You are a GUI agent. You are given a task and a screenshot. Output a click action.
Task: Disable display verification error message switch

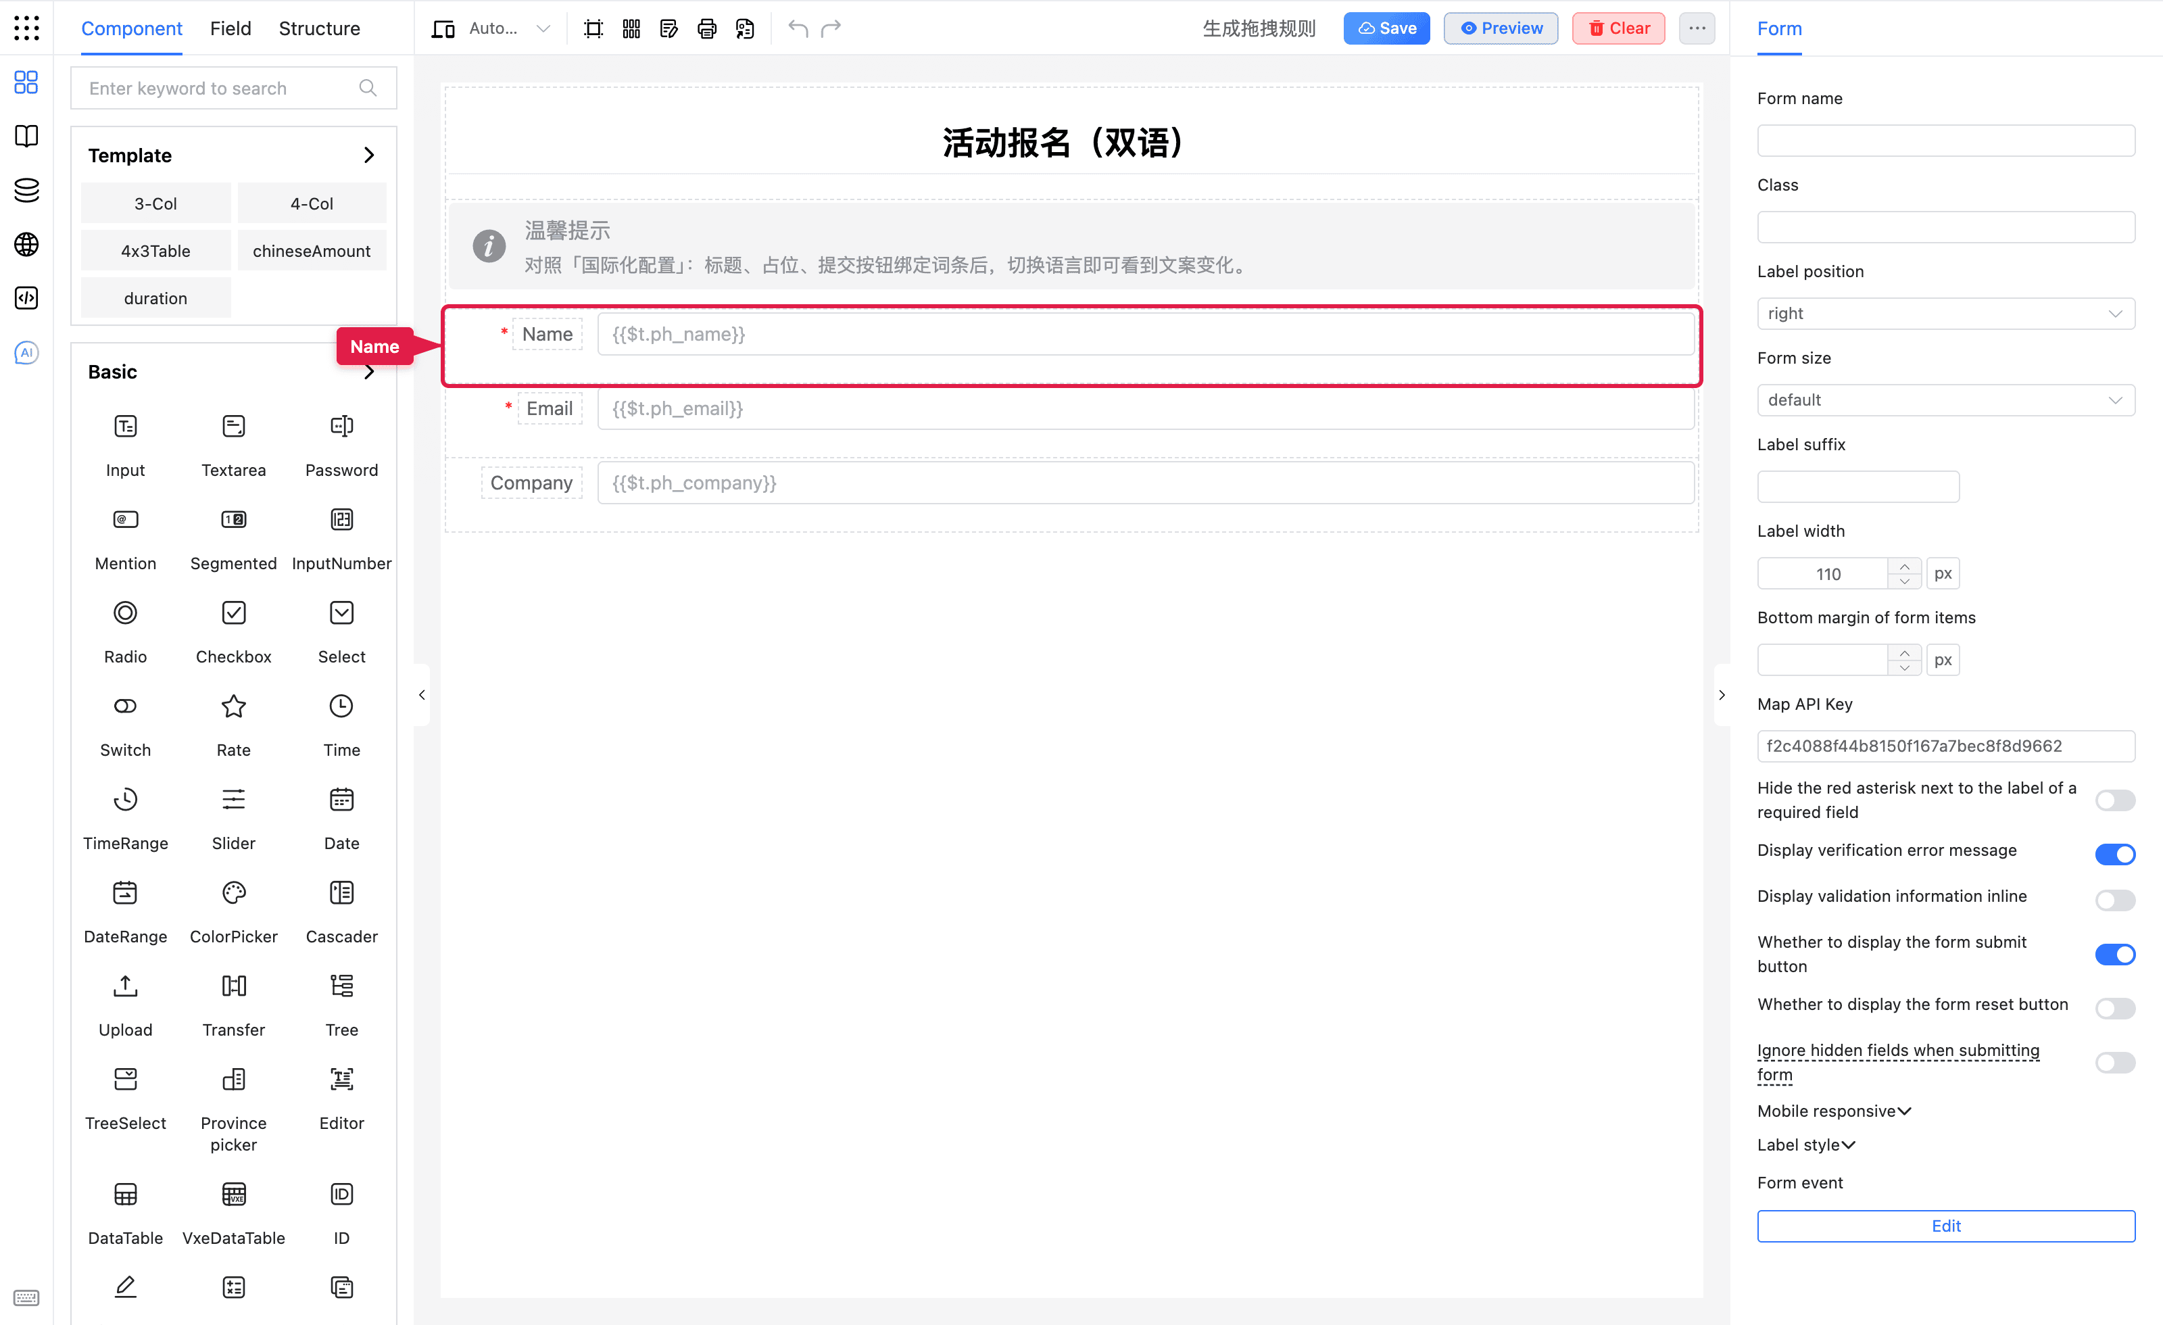2115,854
